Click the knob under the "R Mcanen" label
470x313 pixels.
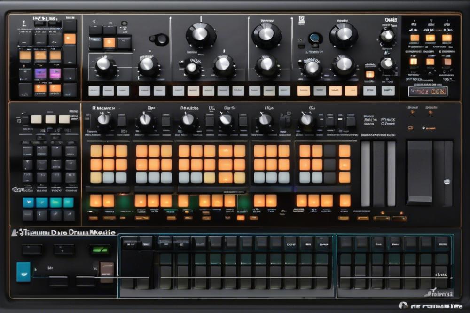pos(104,119)
